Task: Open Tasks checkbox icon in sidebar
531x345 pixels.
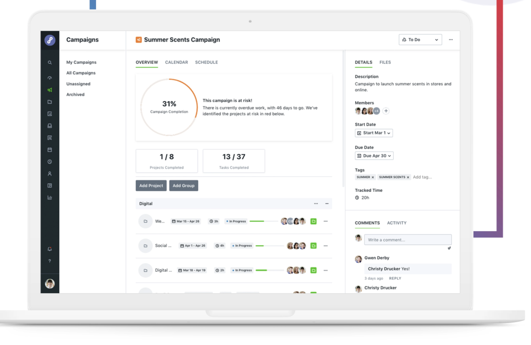Action: tap(50, 114)
